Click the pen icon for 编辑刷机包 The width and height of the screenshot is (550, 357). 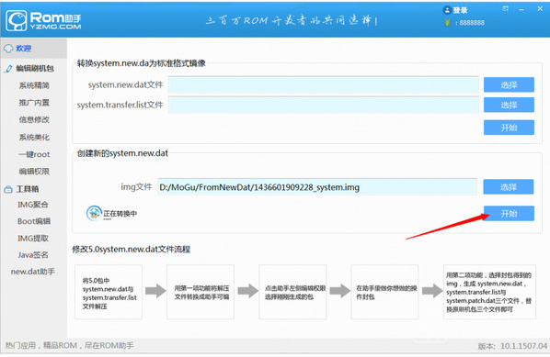tap(9, 69)
